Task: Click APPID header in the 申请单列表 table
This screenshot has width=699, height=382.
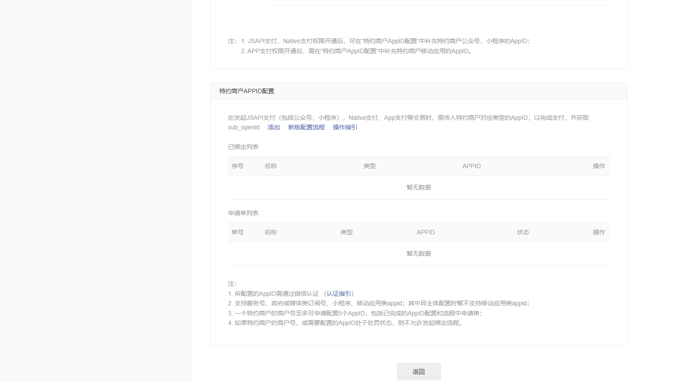Action: (425, 232)
